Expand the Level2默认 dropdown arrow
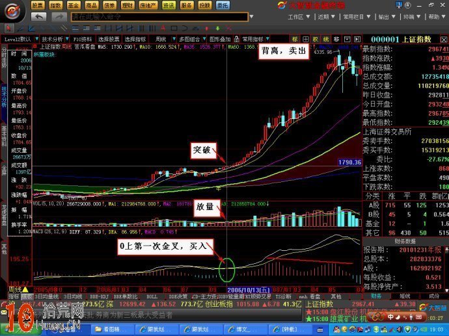This screenshot has height=336, width=449. (x=36, y=39)
